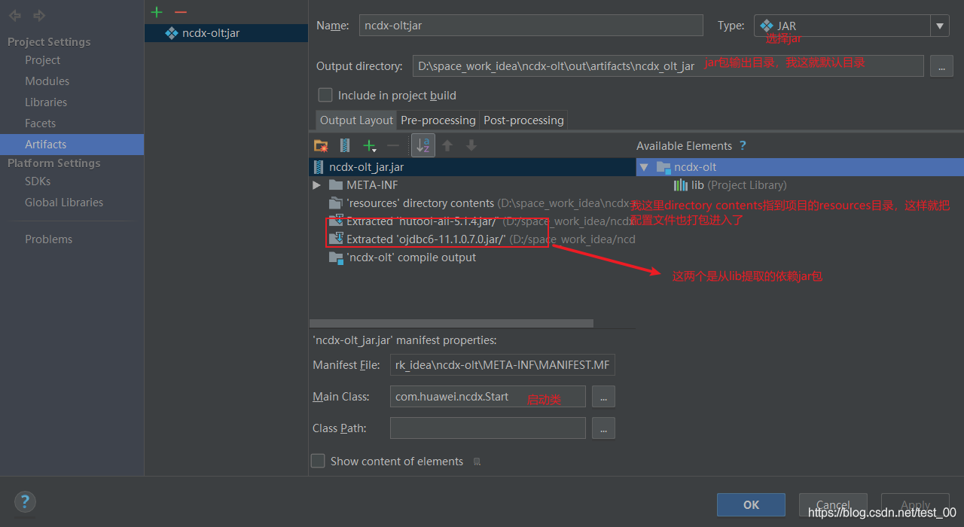Select the 'resources' directory contents row

pyautogui.click(x=472, y=203)
